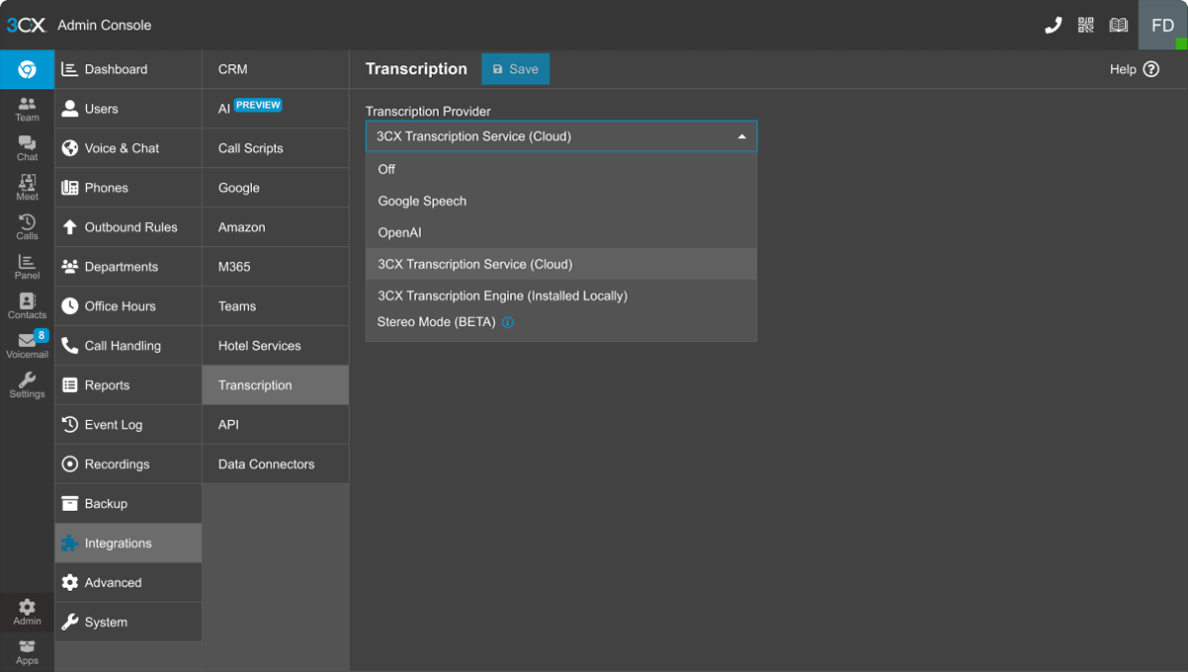Screen dimensions: 1188x672
Task: Open the Data Connectors integration tab
Action: [266, 463]
